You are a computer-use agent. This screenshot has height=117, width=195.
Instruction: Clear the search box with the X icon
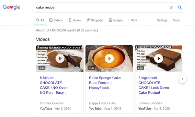(x=171, y=7)
